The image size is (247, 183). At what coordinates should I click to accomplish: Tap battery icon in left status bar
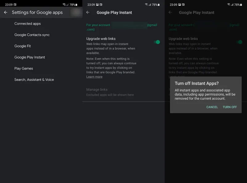coord(76,5)
